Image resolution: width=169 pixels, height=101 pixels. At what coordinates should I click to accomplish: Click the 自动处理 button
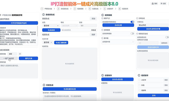(118, 25)
